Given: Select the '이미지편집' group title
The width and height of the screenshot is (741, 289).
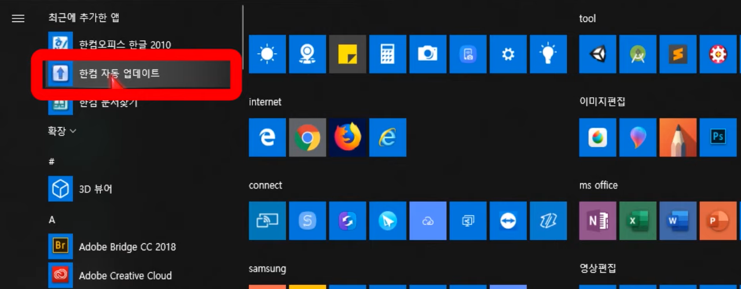Looking at the screenshot, I should point(603,102).
